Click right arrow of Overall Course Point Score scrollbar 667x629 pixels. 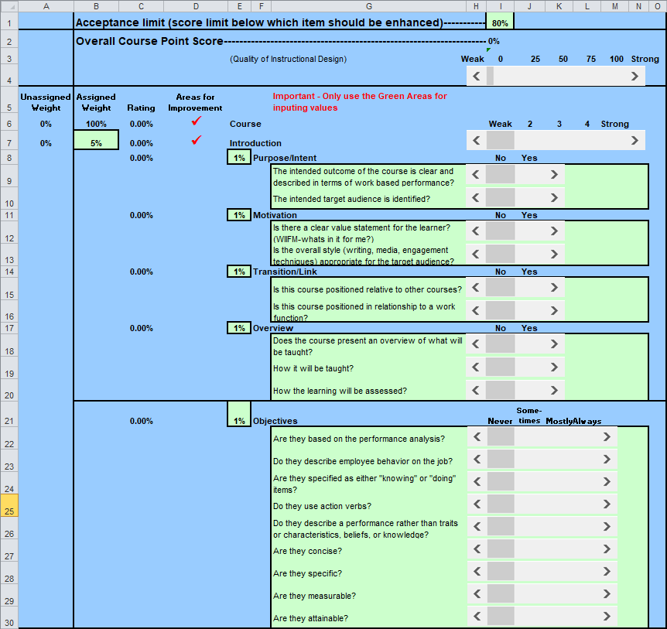click(x=635, y=76)
